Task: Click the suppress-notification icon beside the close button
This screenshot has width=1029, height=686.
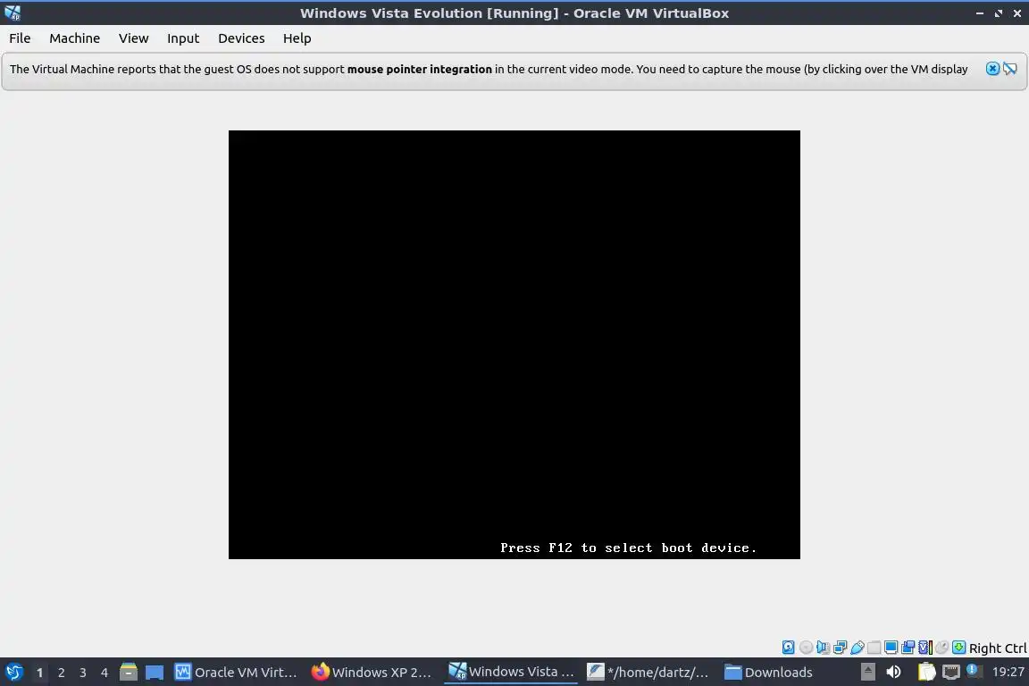Action: (1010, 69)
